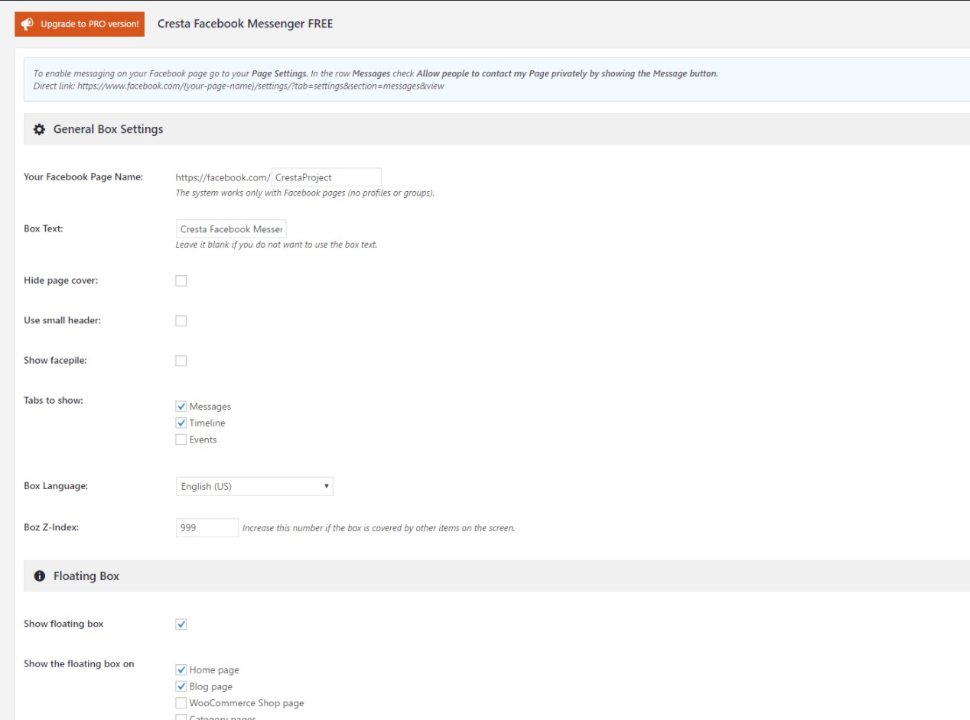Edit the Facebook Page Name field
Viewport: 970px width, 720px height.
coord(327,177)
